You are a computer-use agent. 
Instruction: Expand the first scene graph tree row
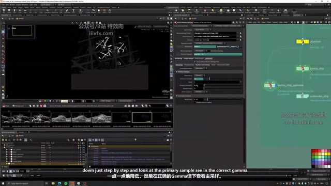coord(5,145)
